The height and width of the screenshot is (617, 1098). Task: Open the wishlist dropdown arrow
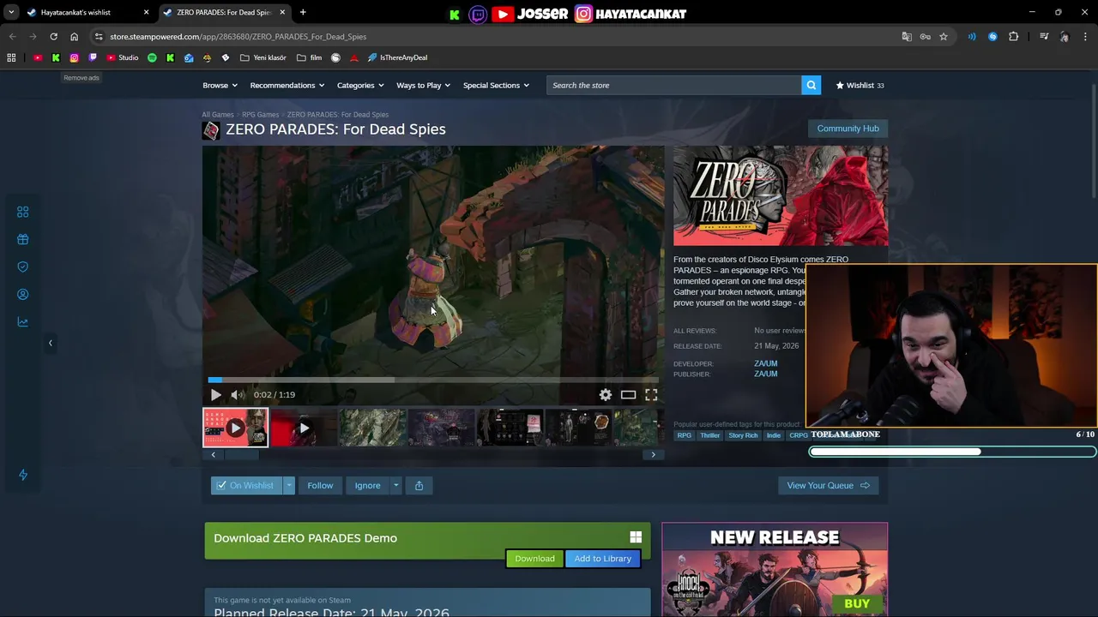point(289,485)
